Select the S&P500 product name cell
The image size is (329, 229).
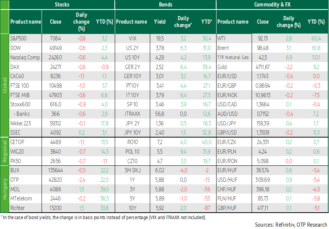pos(19,38)
